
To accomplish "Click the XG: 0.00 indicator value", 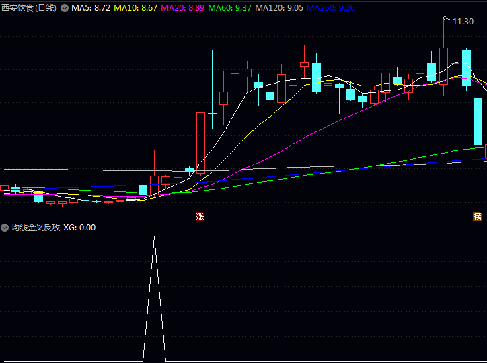I will tap(79, 228).
